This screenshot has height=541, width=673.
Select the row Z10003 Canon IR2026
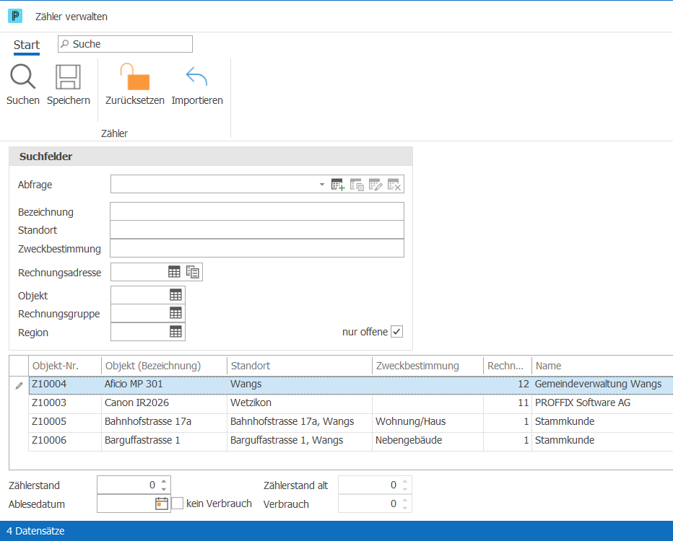pyautogui.click(x=351, y=403)
